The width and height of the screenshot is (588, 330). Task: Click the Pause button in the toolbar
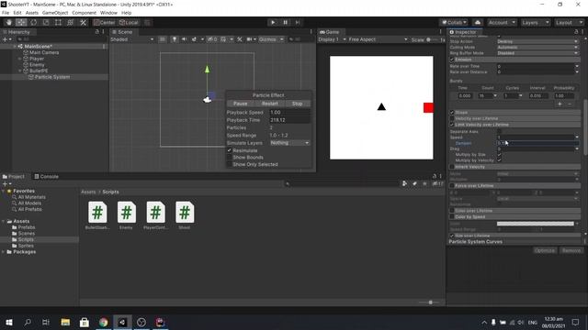coord(285,22)
